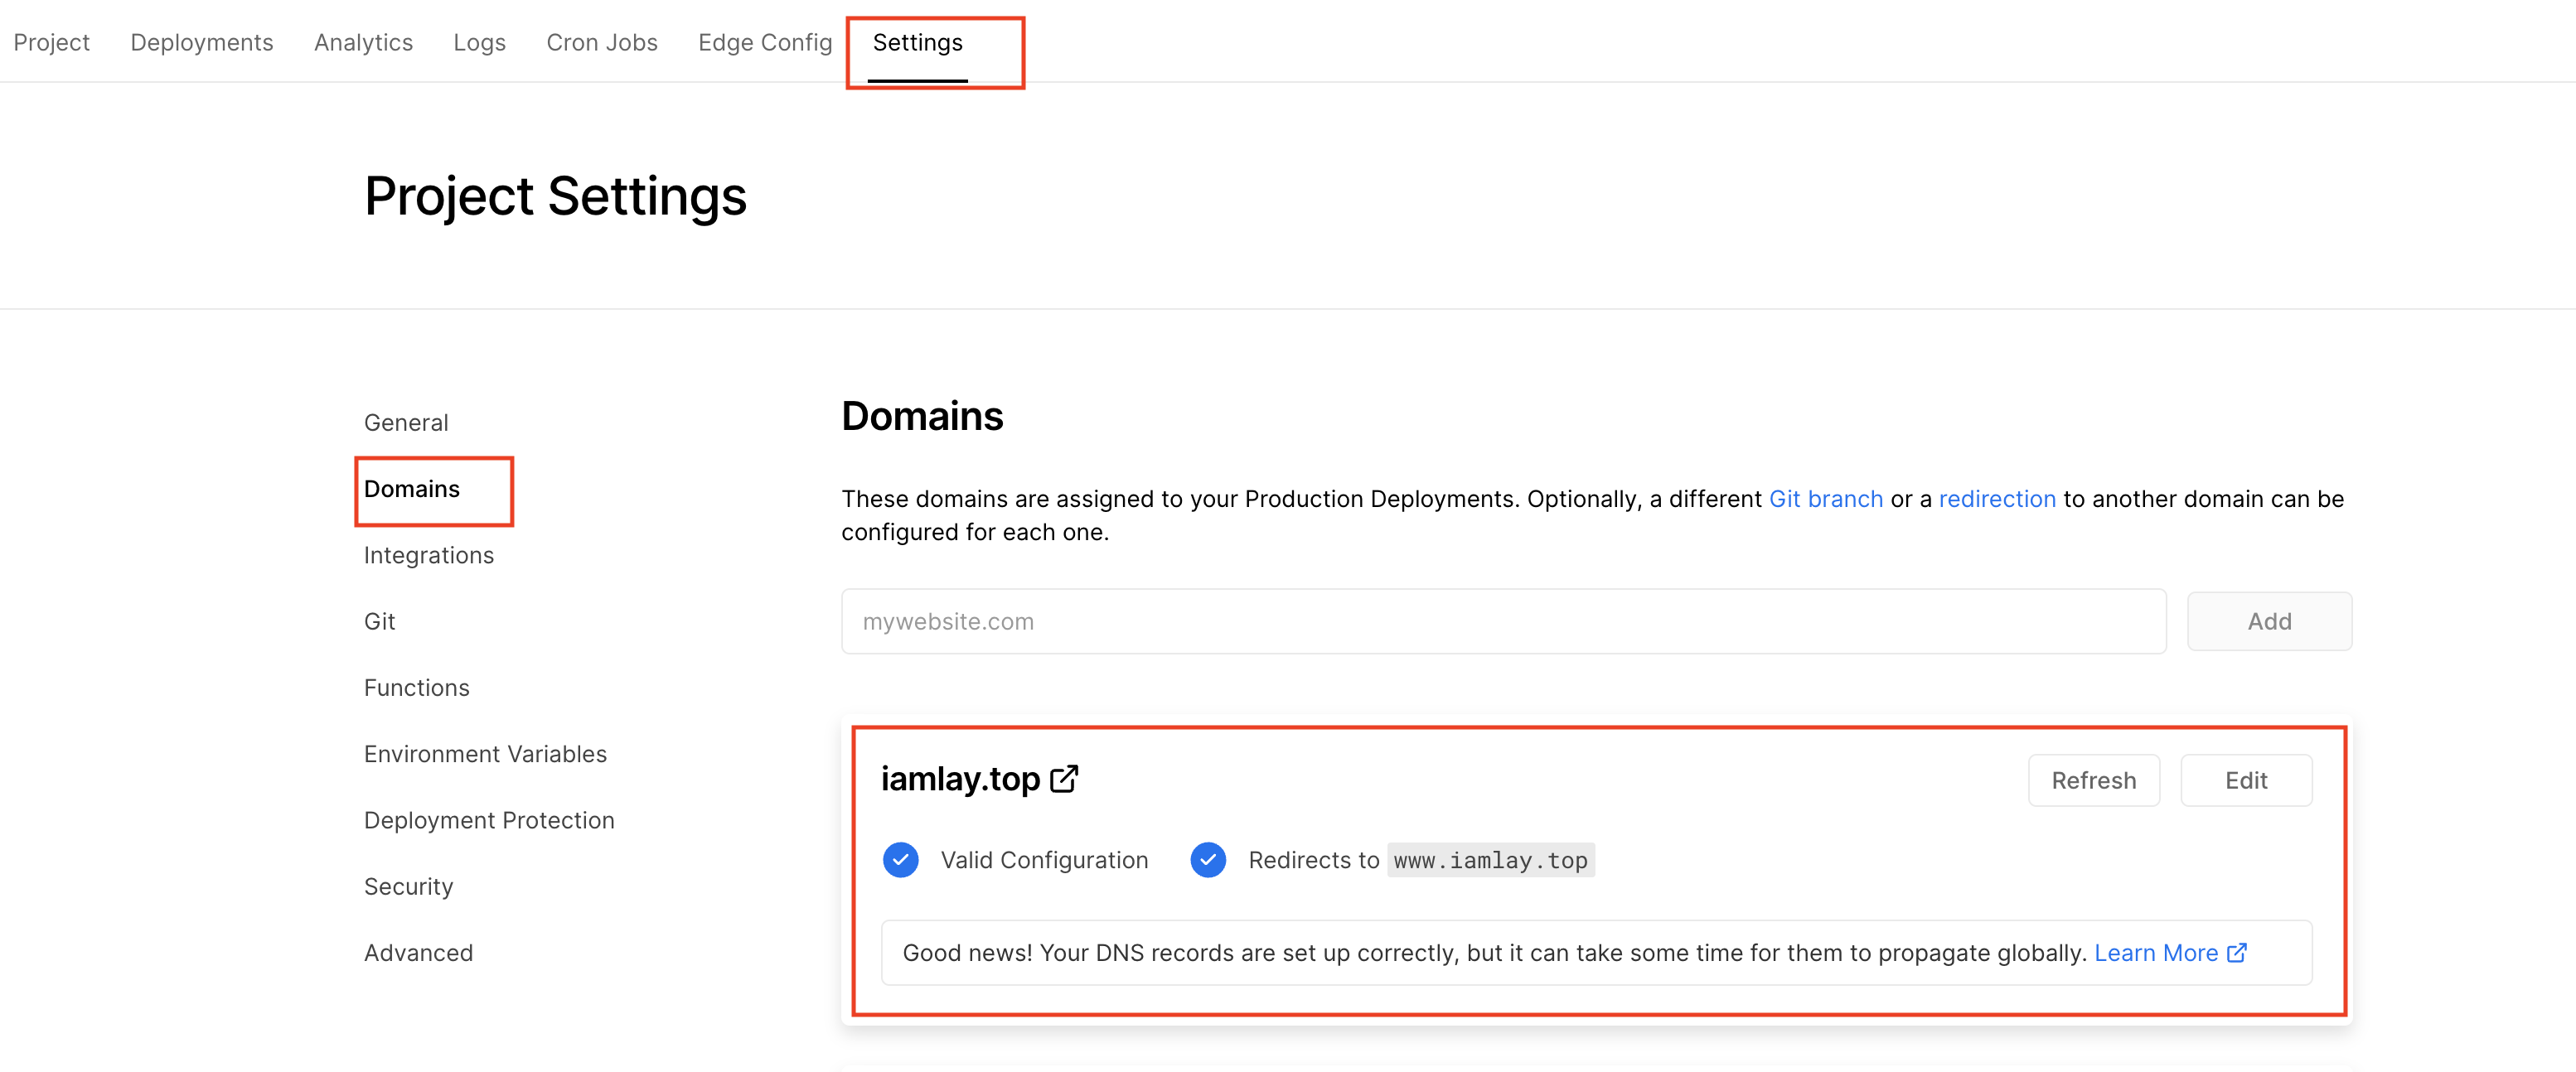The height and width of the screenshot is (1072, 2576).
Task: Go to Security settings
Action: tap(409, 886)
